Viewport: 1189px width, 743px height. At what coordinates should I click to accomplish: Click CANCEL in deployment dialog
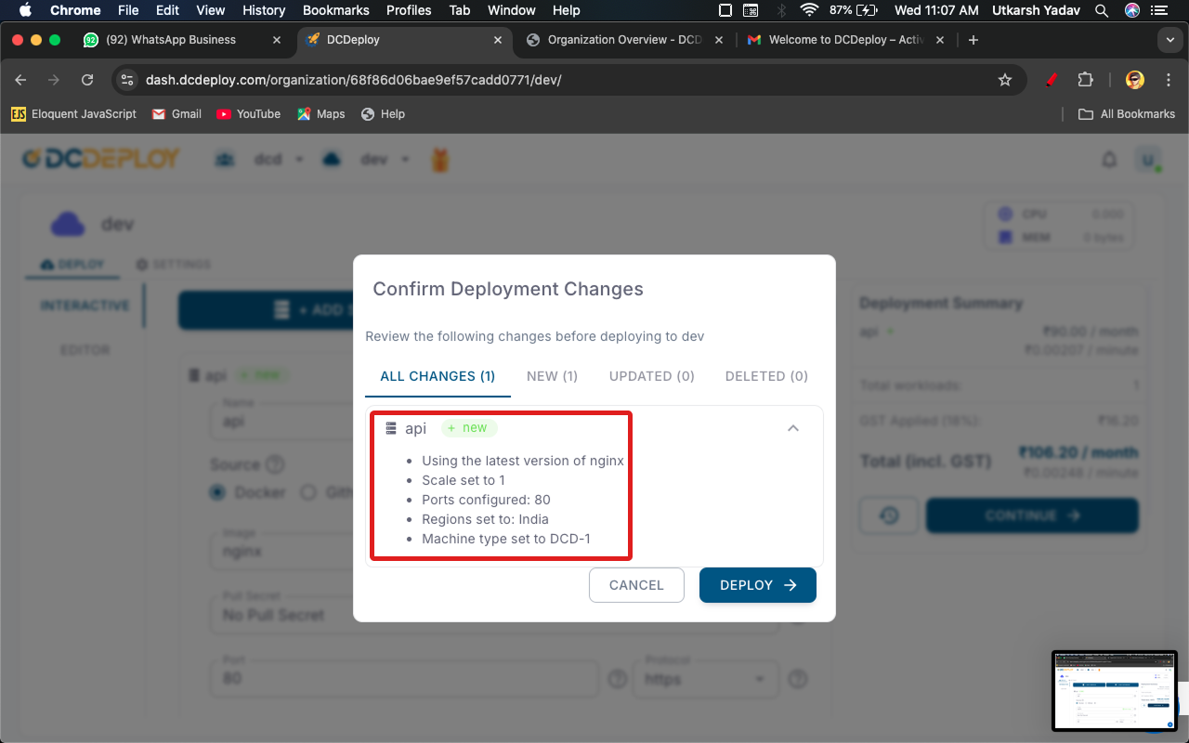pyautogui.click(x=636, y=585)
